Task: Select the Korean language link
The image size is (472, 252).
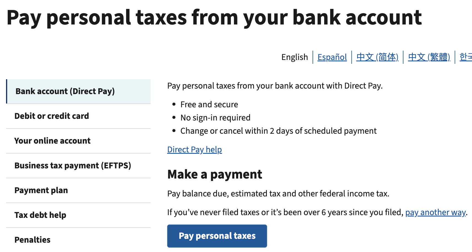Action: point(467,57)
